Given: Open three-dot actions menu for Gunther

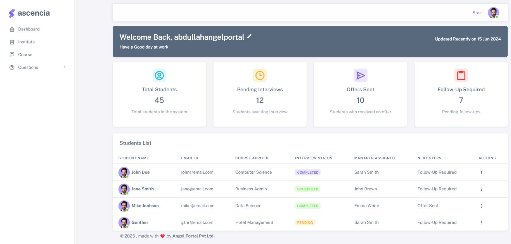Looking at the screenshot, I should (x=481, y=223).
